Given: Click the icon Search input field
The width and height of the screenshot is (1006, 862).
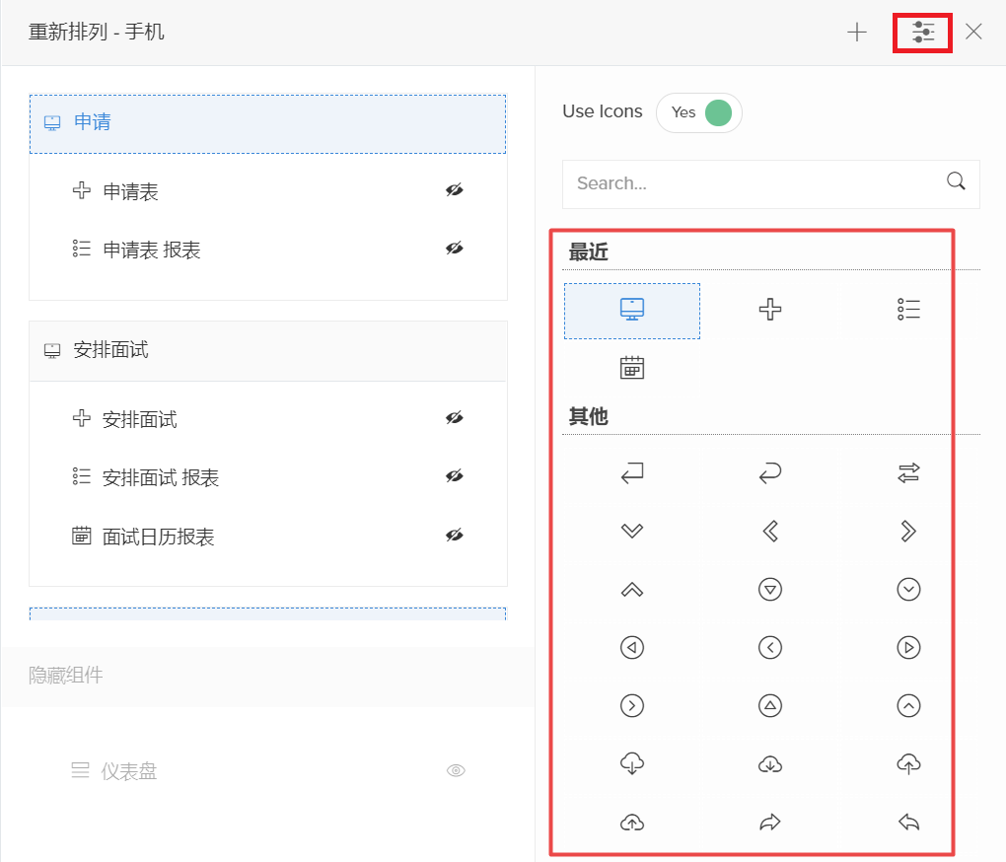Looking at the screenshot, I should pos(754,183).
